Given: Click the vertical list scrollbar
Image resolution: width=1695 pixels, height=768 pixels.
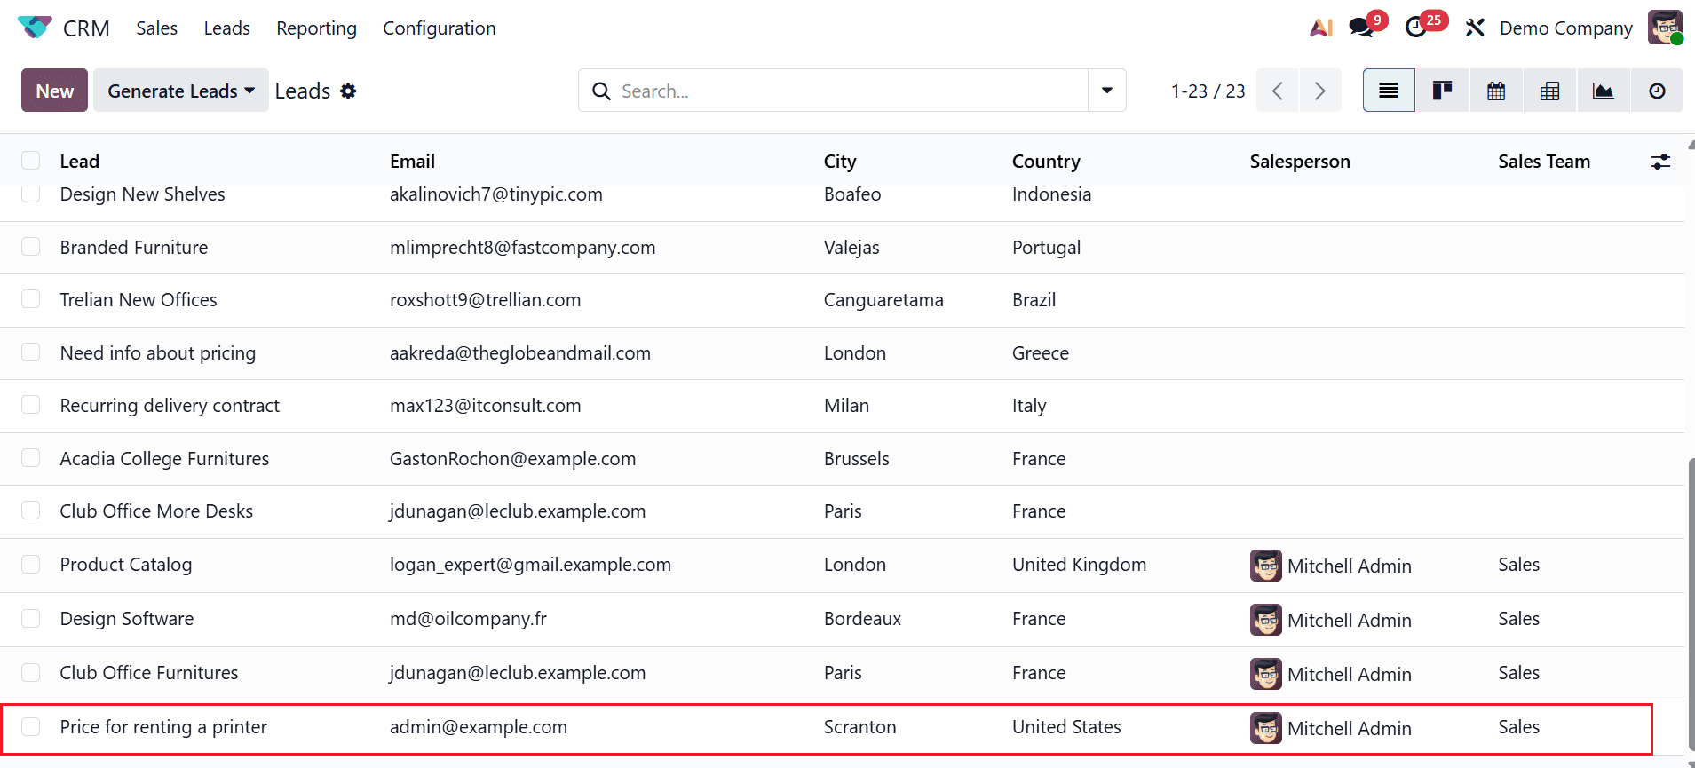Looking at the screenshot, I should point(1691,604).
